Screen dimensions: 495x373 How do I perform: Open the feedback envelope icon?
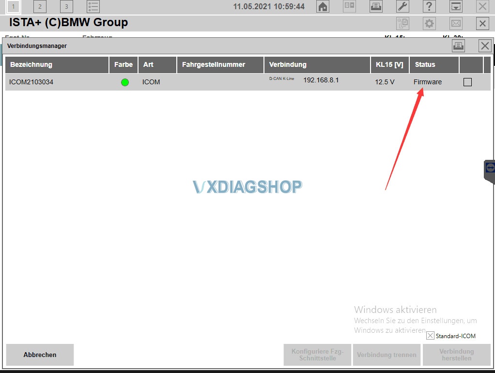[456, 24]
